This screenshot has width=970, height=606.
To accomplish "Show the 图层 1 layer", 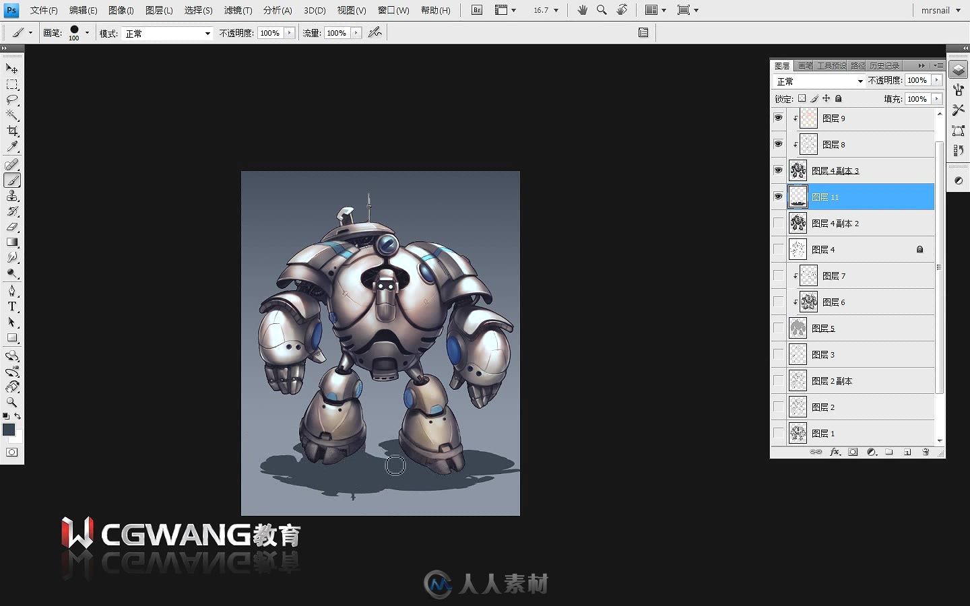I will (x=778, y=433).
